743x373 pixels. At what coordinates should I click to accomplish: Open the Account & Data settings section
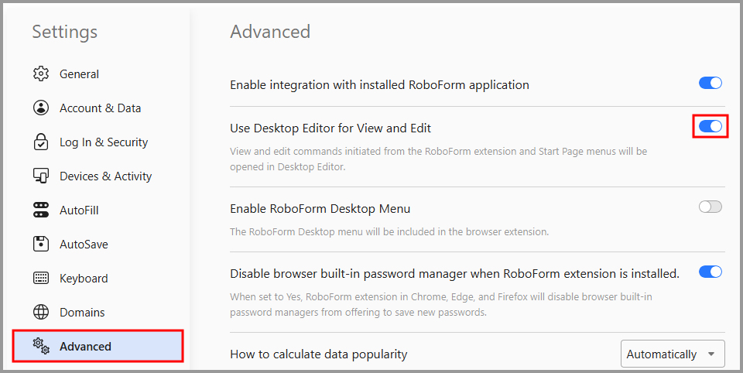click(x=100, y=108)
